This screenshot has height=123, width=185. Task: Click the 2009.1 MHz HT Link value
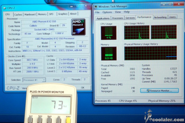point(33,71)
